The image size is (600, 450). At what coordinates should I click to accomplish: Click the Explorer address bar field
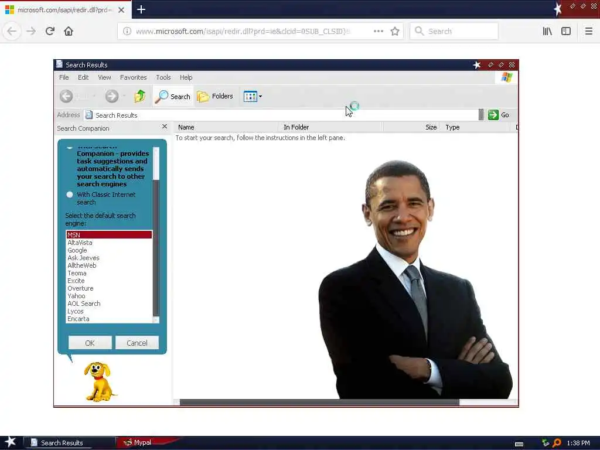click(x=281, y=115)
